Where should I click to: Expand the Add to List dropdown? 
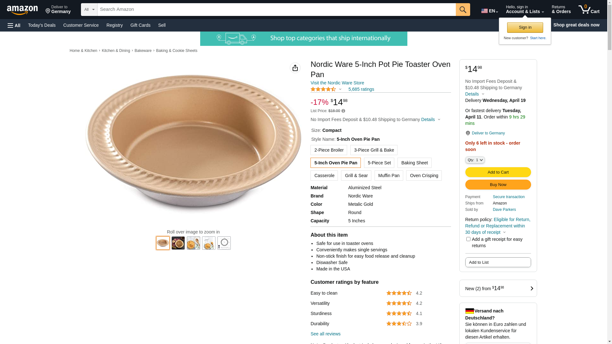(498, 262)
